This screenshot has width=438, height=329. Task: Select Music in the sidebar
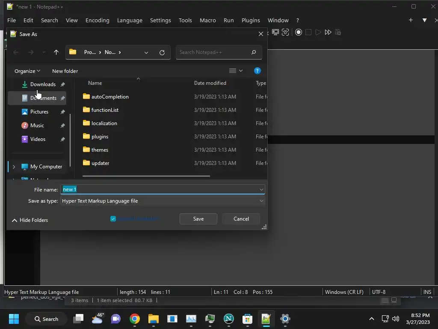[x=37, y=126]
